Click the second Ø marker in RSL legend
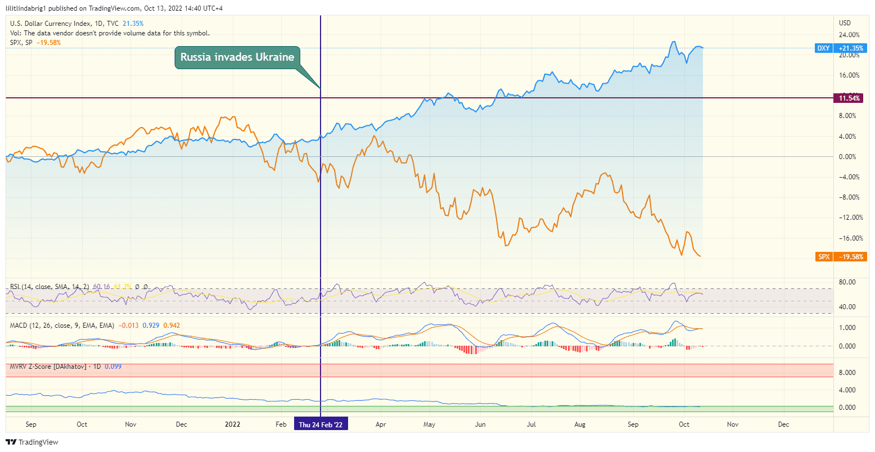 146,286
